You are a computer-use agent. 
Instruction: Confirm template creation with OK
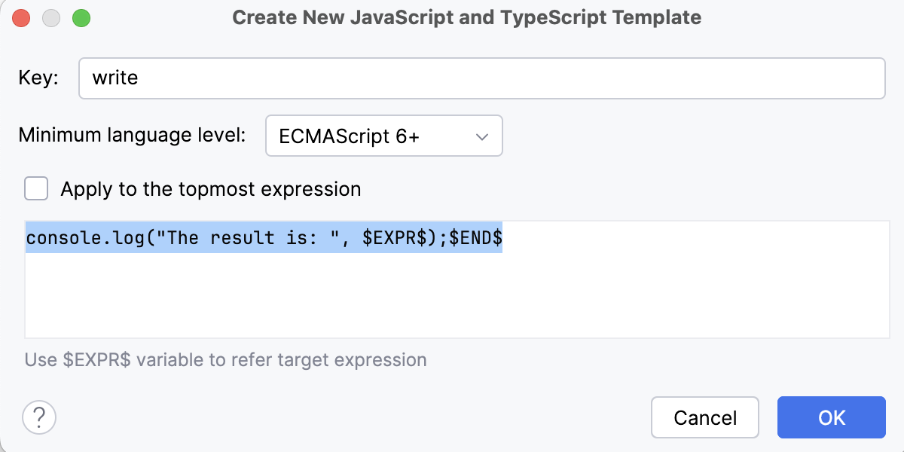[x=832, y=417]
